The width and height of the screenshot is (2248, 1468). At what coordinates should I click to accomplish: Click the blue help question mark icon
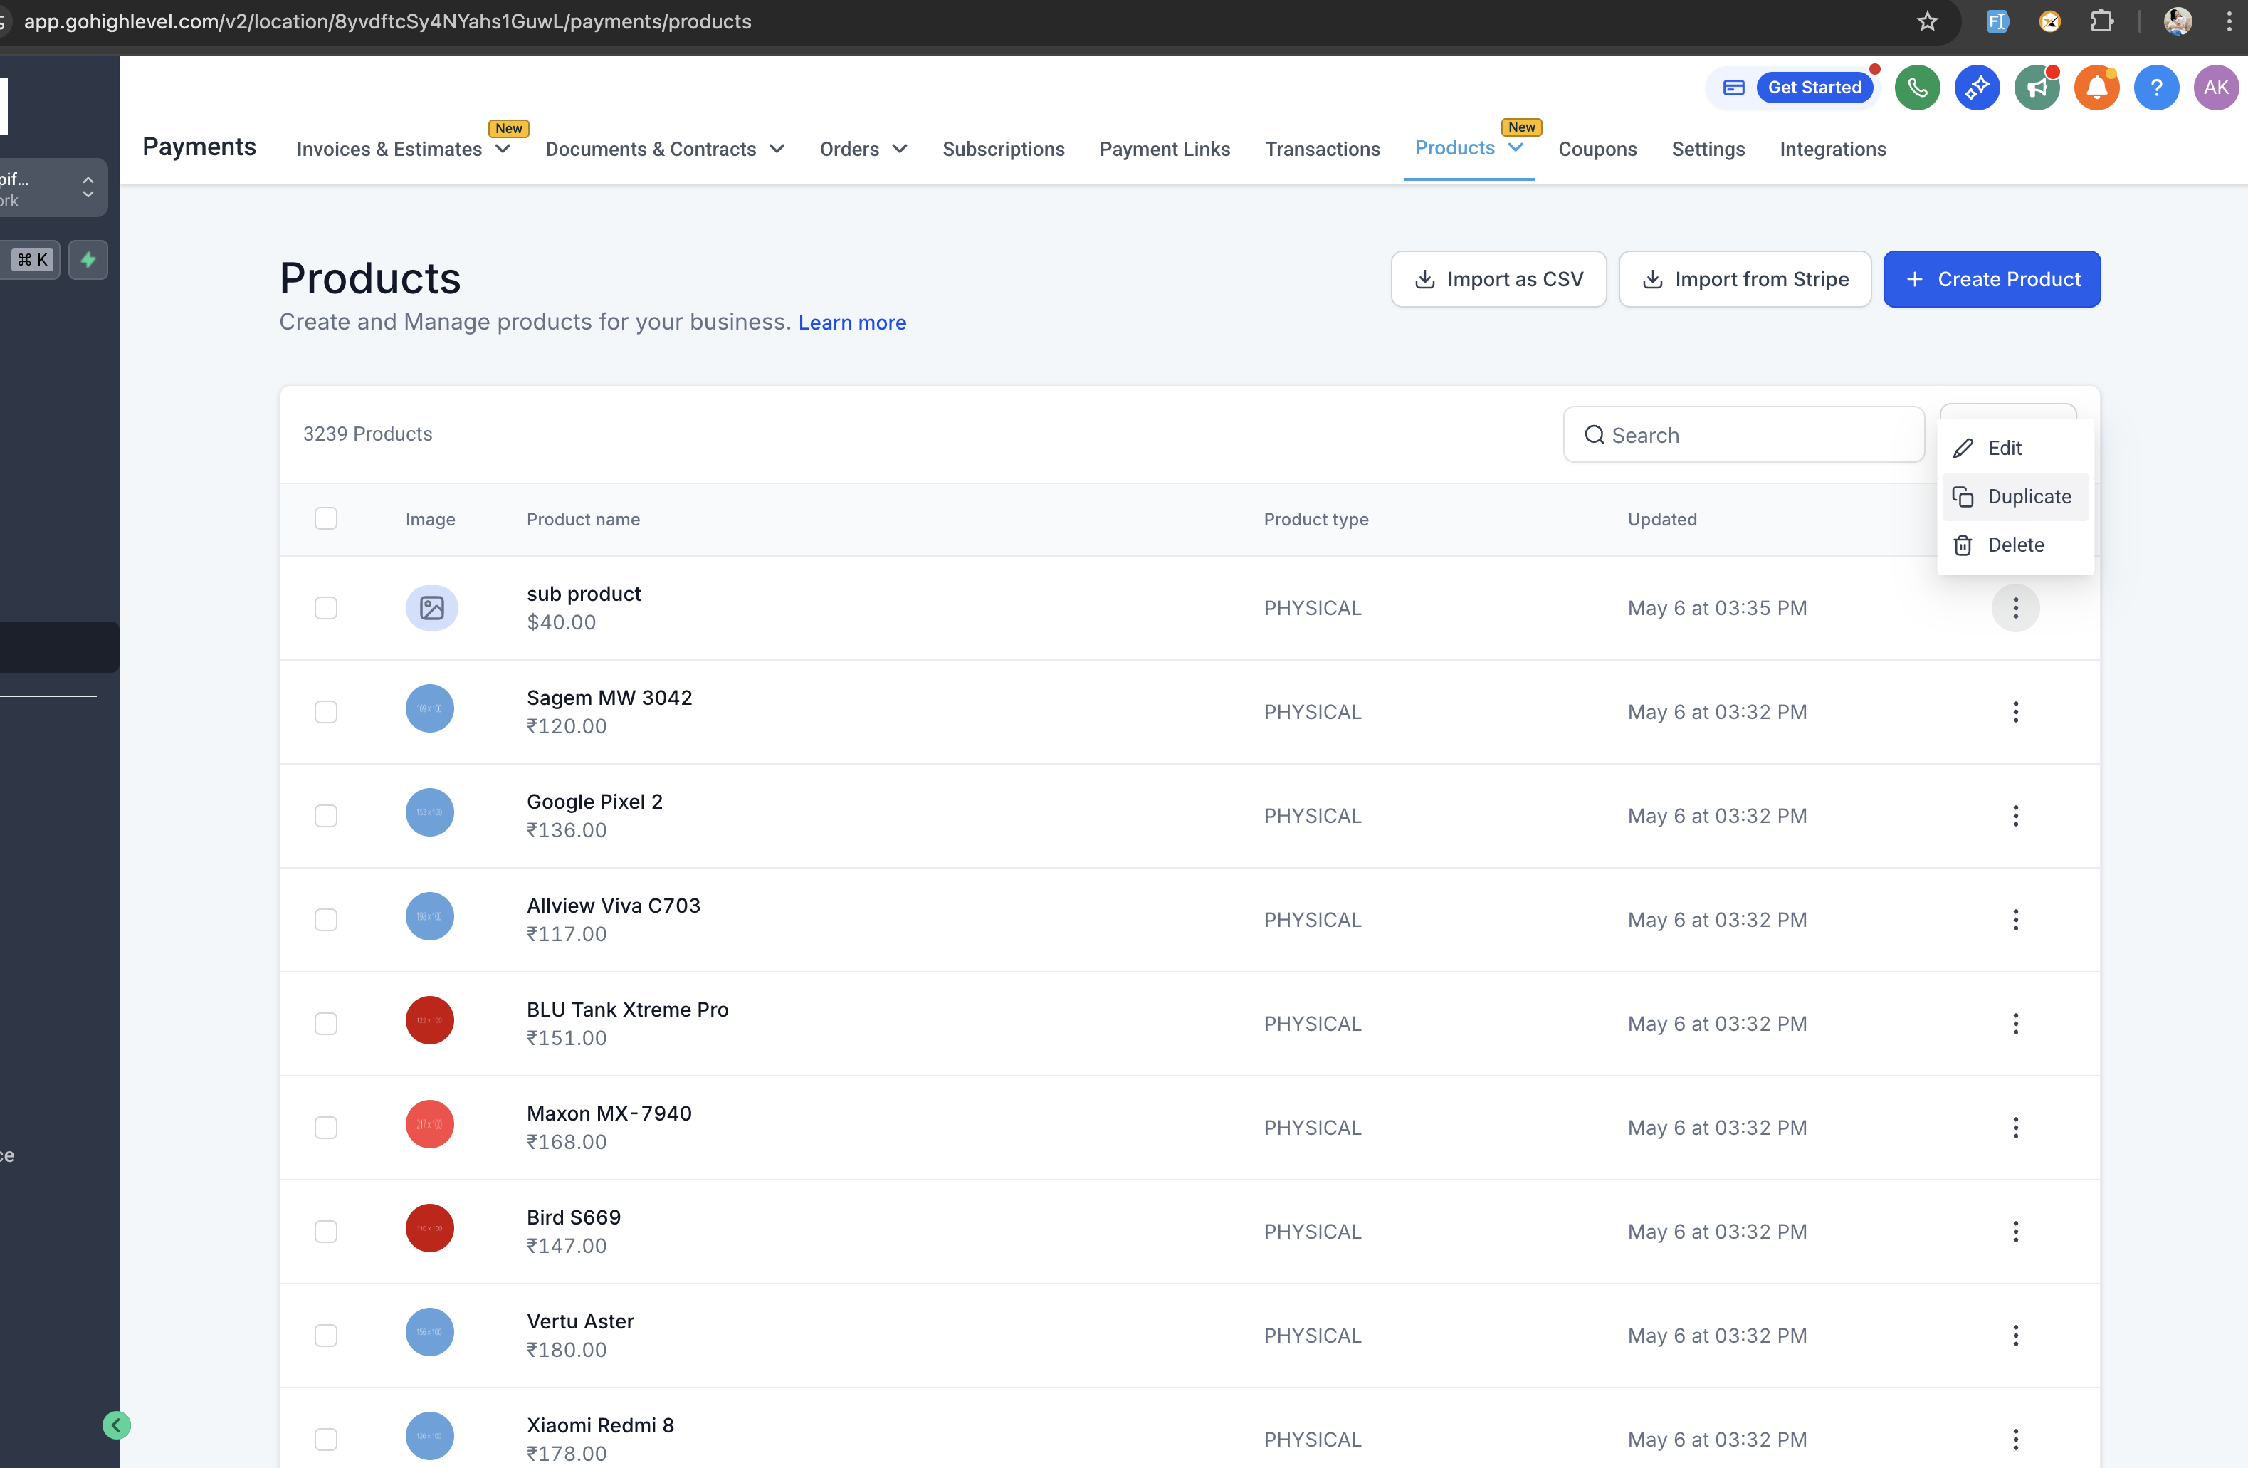[2155, 88]
